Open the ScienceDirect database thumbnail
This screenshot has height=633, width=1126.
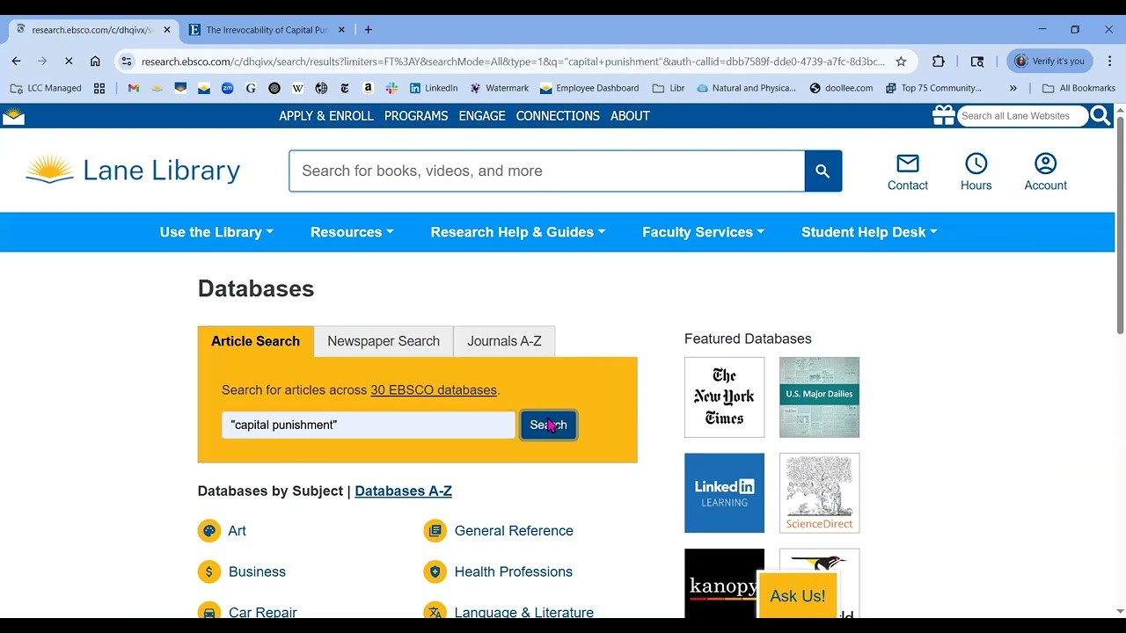(819, 493)
